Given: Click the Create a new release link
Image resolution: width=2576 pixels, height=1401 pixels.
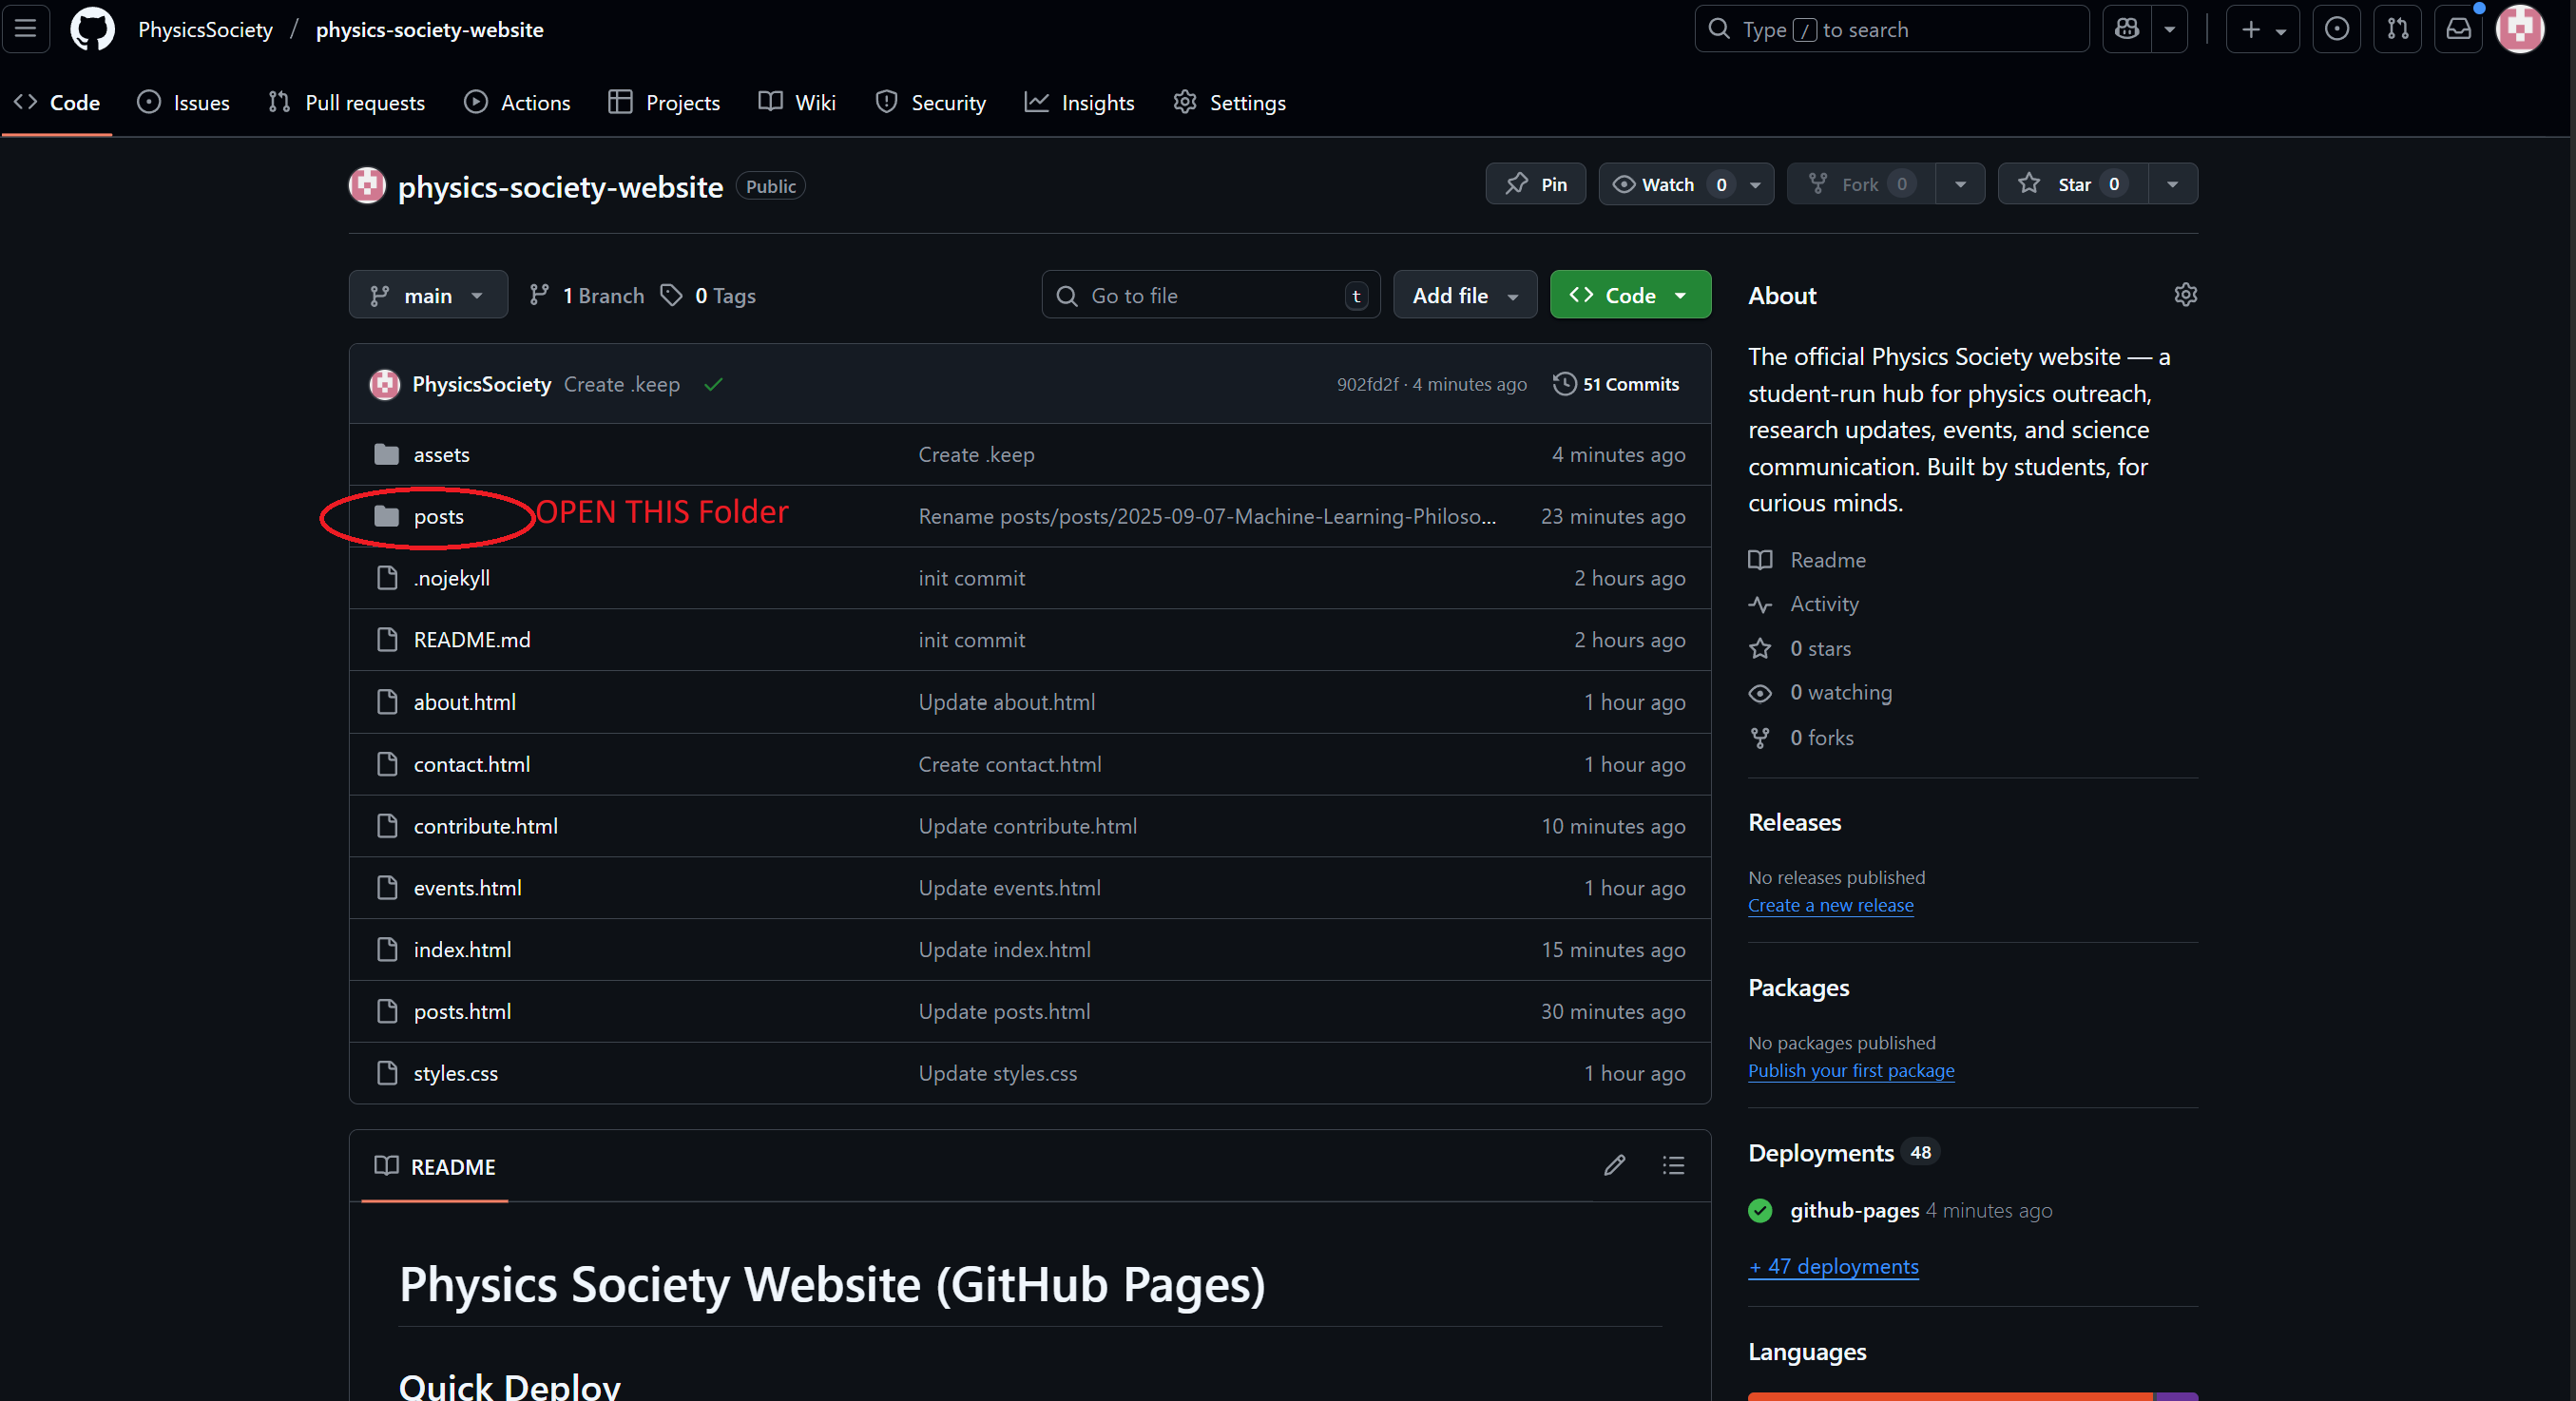Looking at the screenshot, I should pos(1830,905).
